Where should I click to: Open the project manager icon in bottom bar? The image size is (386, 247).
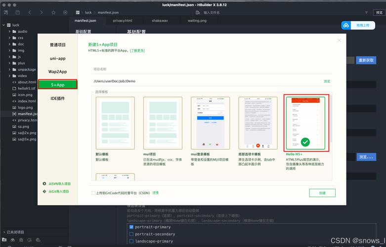pyautogui.click(x=4, y=240)
